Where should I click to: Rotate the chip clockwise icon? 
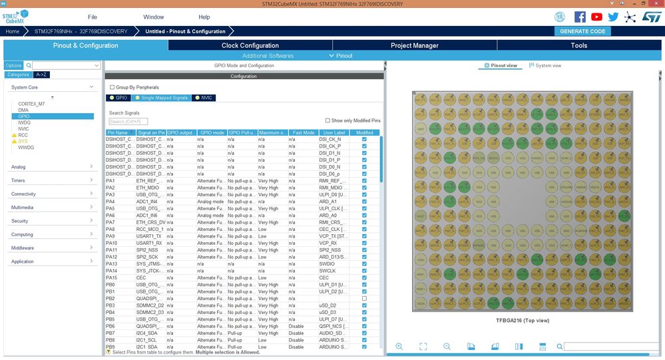pos(471,347)
